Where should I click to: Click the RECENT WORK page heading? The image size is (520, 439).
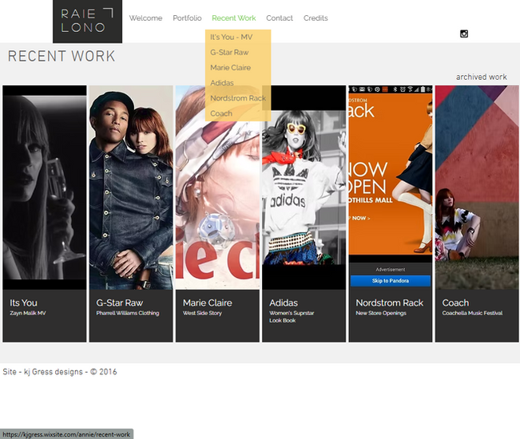coord(62,56)
